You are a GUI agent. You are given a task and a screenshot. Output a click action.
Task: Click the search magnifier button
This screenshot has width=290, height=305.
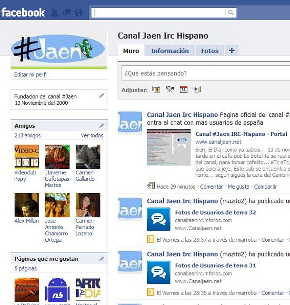pyautogui.click(x=231, y=13)
